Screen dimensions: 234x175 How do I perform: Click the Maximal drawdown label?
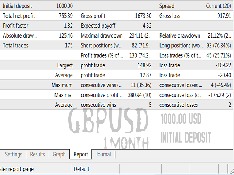[101, 36]
